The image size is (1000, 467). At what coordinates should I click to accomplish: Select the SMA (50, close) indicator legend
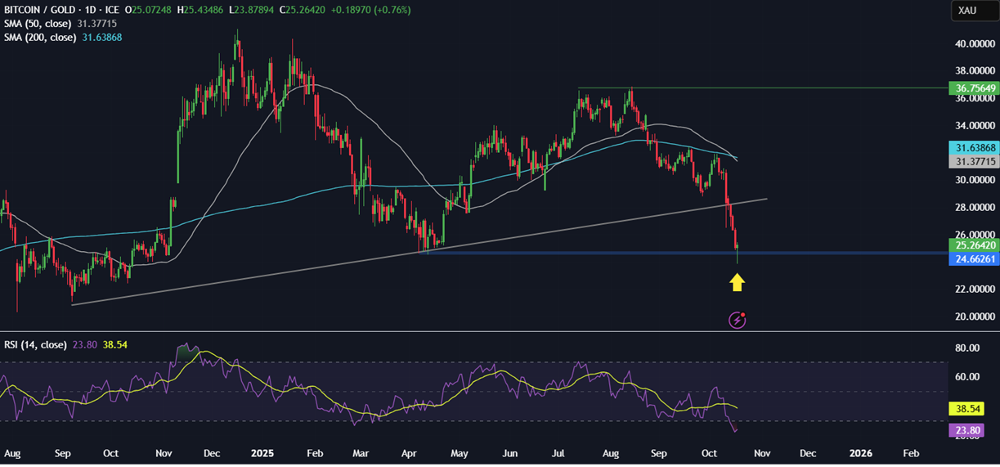[38, 24]
